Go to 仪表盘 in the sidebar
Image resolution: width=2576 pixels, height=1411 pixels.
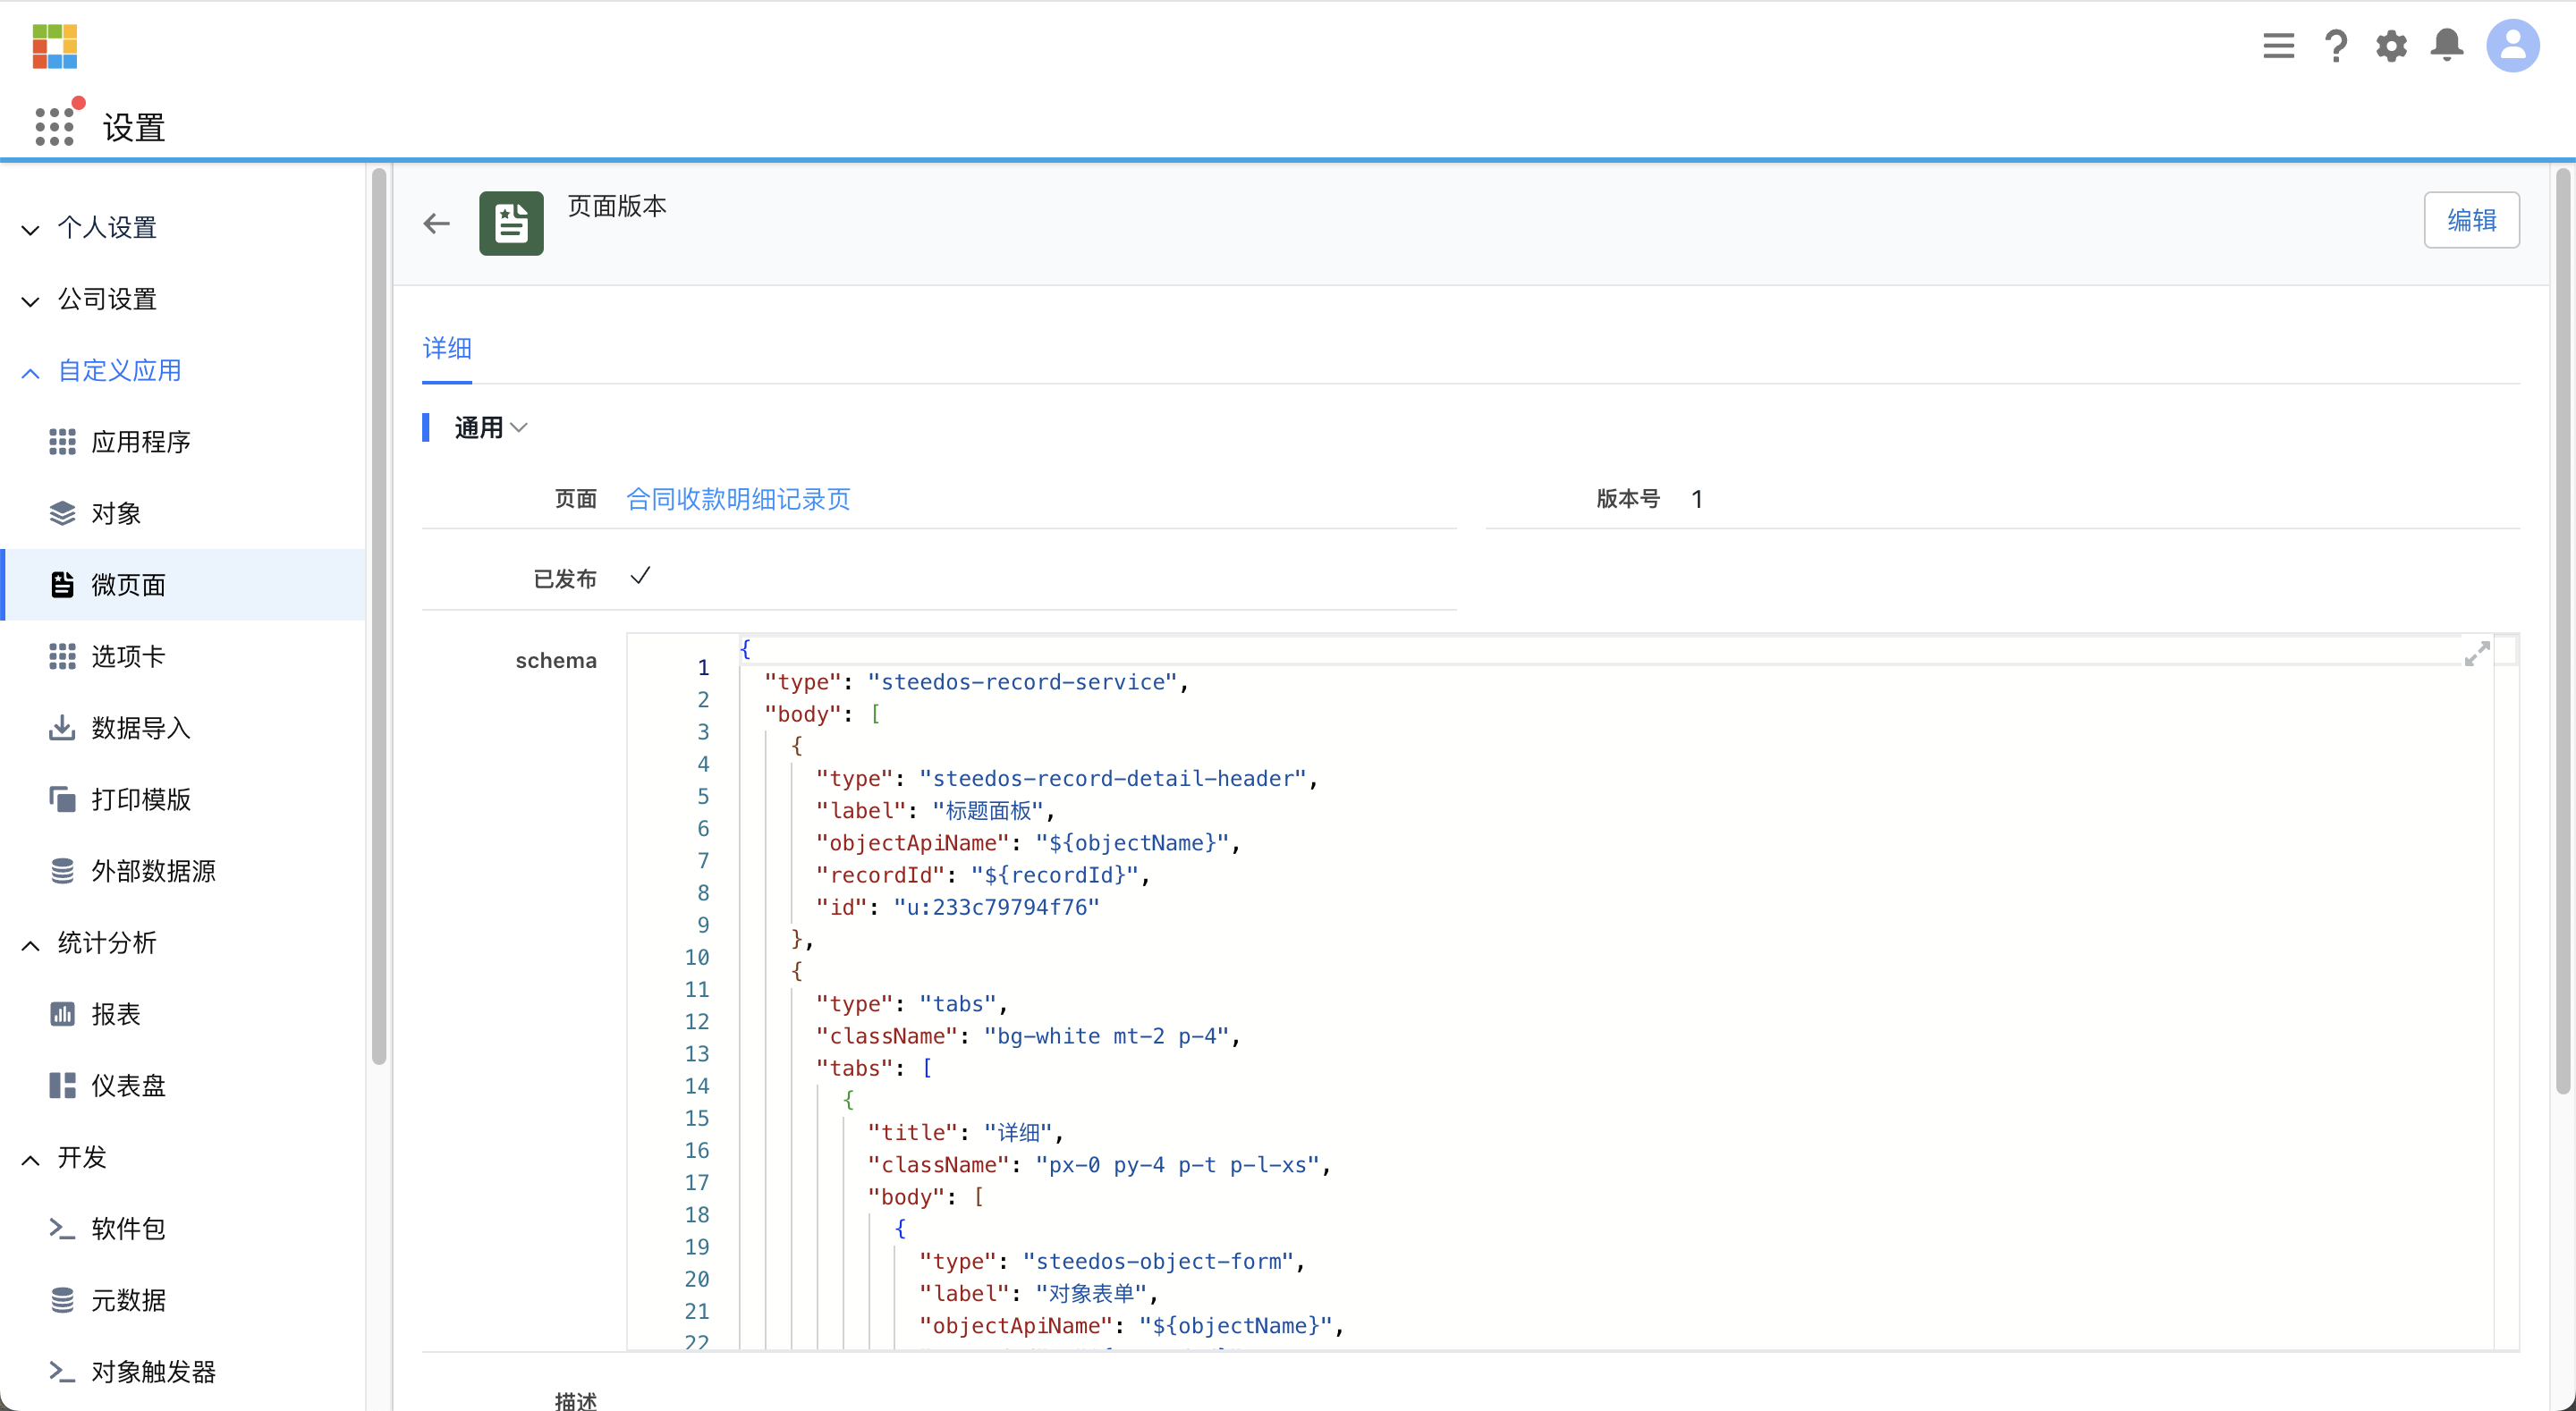tap(128, 1086)
